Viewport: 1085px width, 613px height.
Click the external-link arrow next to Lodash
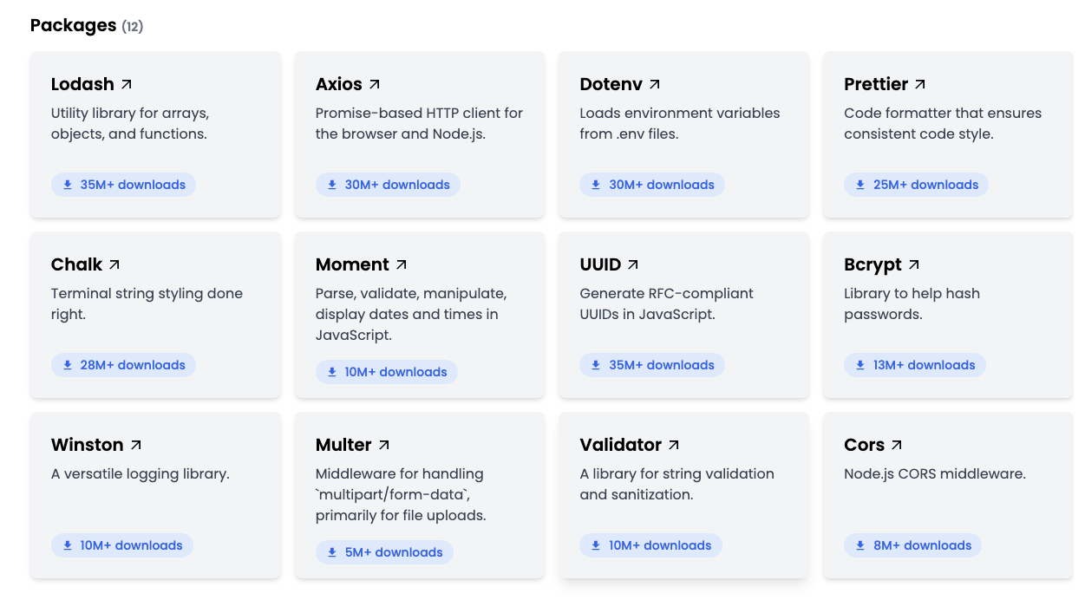coord(127,84)
